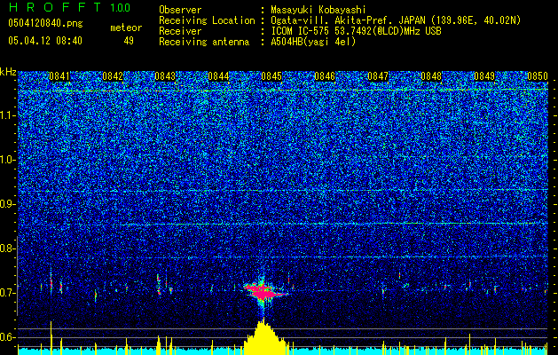Click the meteor count 49

click(x=129, y=41)
